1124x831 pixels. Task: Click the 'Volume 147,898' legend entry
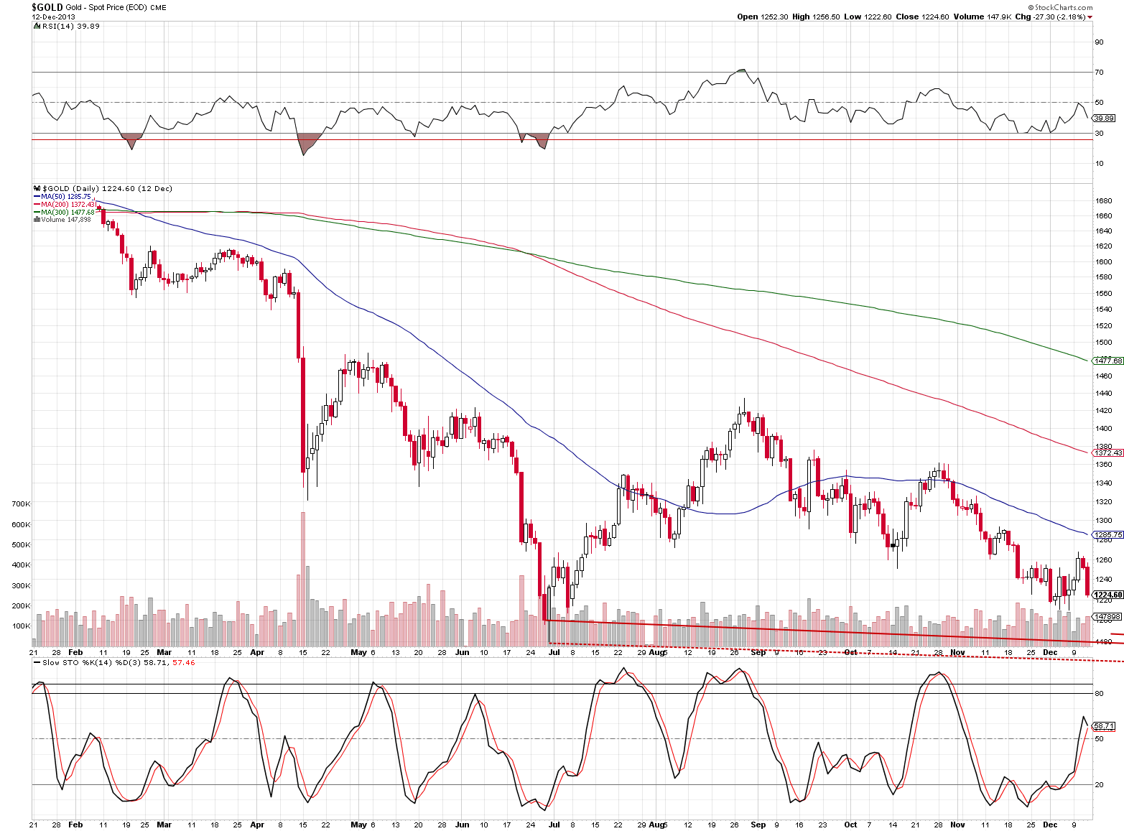pyautogui.click(x=66, y=220)
